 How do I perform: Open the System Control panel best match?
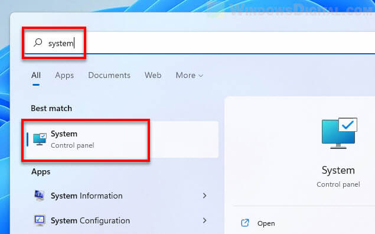click(122, 139)
